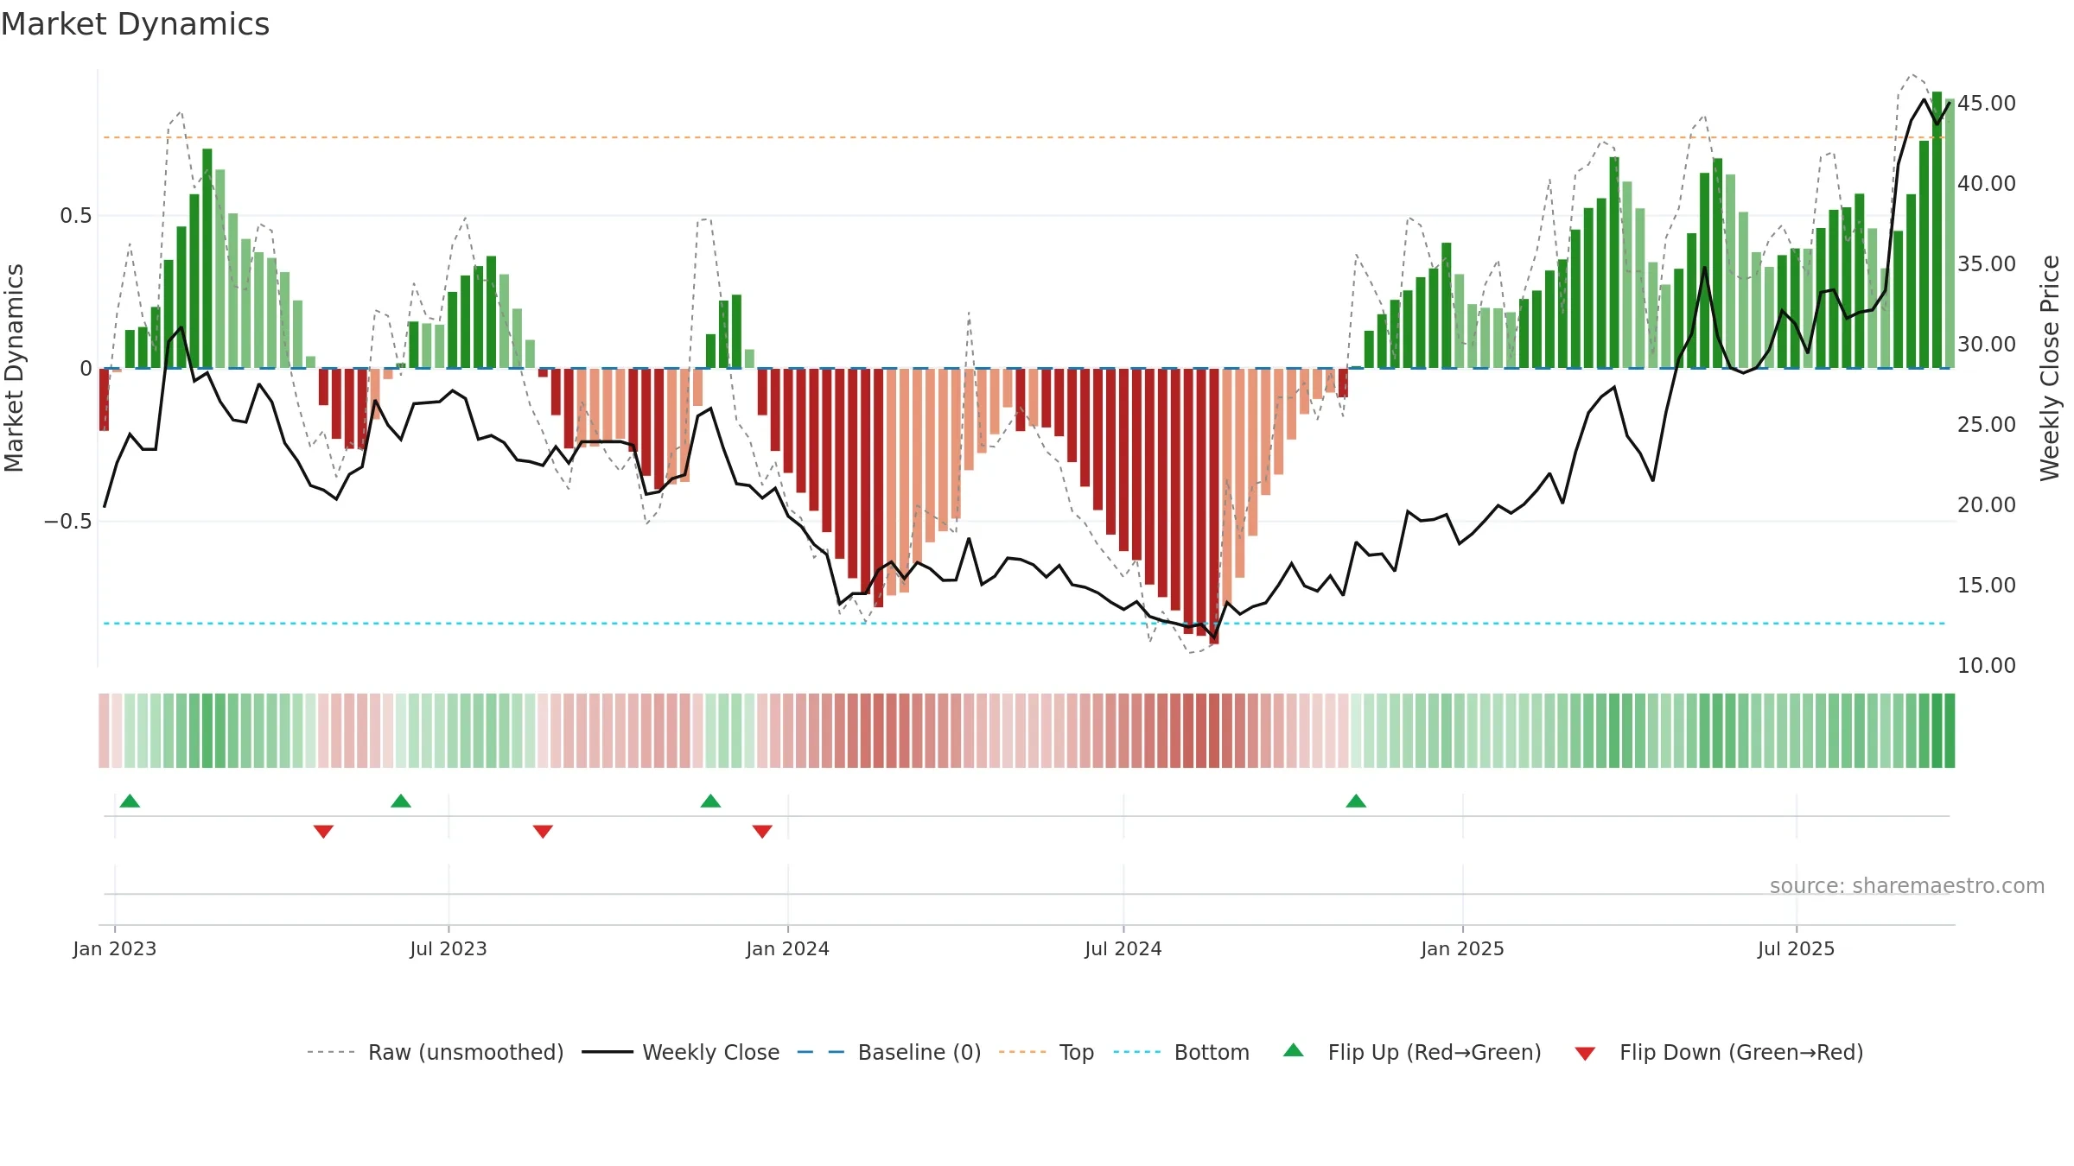Image resolution: width=2074 pixels, height=1166 pixels.
Task: Toggle Flip Down (Green→Red) legend entry
Action: tap(1719, 1052)
